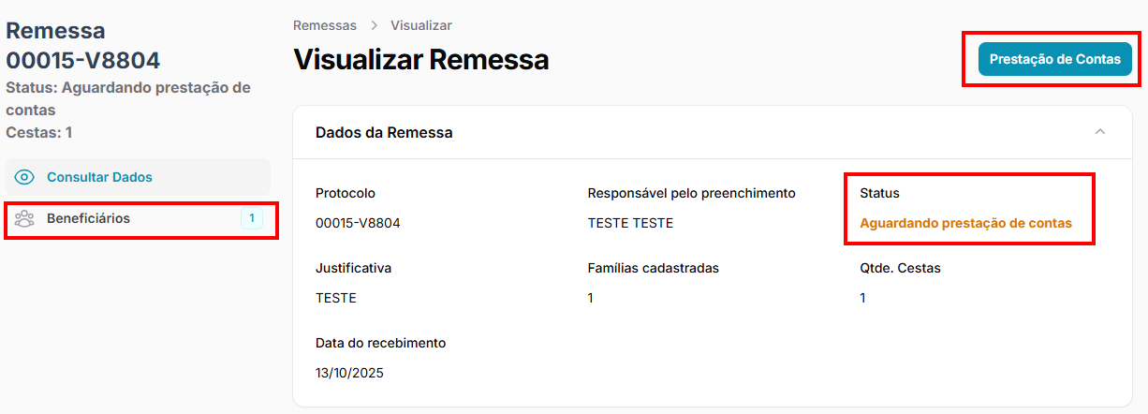
Task: Click the Responsável value TESTE TESTE
Action: 630,223
